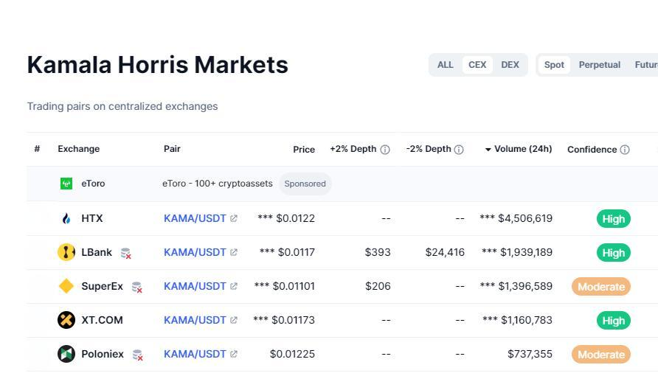
Task: Click the XT.COM exchange logo icon
Action: pos(66,320)
